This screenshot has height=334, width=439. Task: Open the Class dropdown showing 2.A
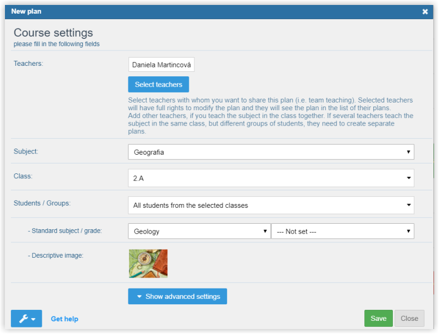click(271, 178)
